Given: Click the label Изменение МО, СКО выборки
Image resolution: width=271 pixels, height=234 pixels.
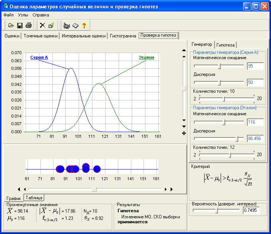Looking at the screenshot, I should point(150,217).
